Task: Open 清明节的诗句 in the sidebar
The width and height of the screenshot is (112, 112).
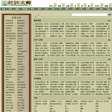Action: coord(10,87)
